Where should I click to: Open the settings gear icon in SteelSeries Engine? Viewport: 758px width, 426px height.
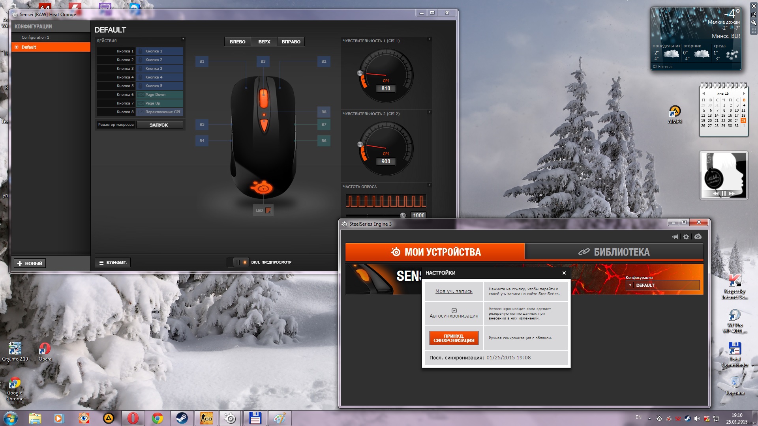coord(686,237)
